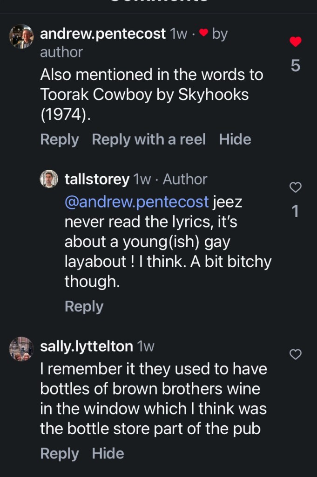Like sally.lyttelton's comment with heart icon
This screenshot has width=317, height=477.
(296, 354)
